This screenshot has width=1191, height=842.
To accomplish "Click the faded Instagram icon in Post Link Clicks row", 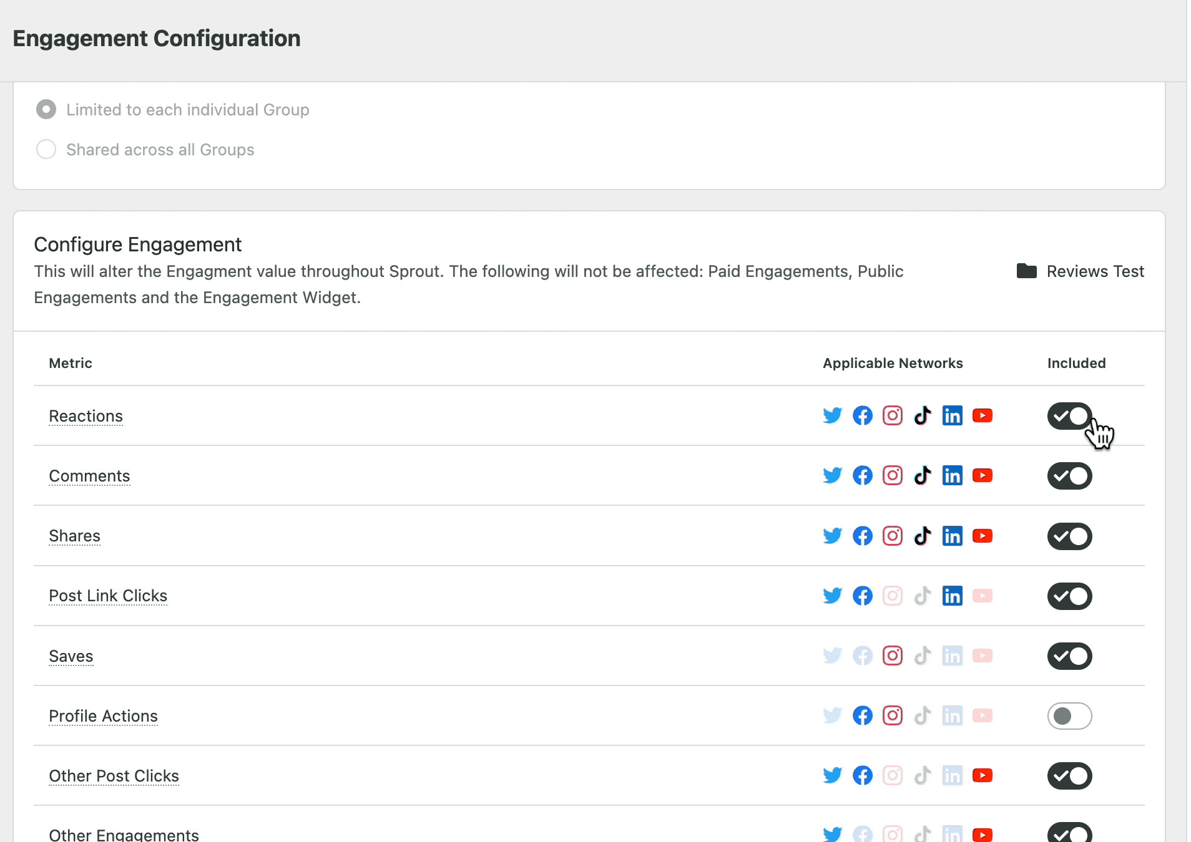I will tap(893, 596).
